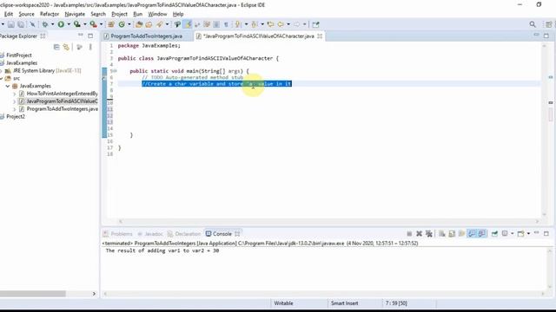This screenshot has height=312, width=556.
Task: Click the External Tools run icon
Action: coord(93,24)
